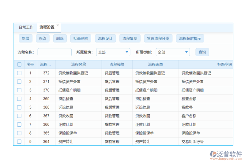Image resolution: width=245 pixels, height=163 pixels.
Task: Click process ID 372
Action: click(46, 73)
